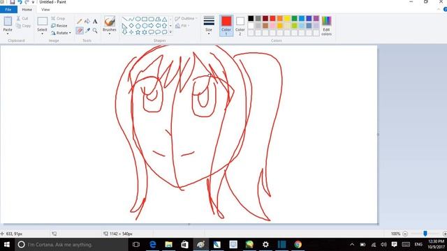Open Edit colors dialog
The width and height of the screenshot is (447, 251).
[x=326, y=26]
